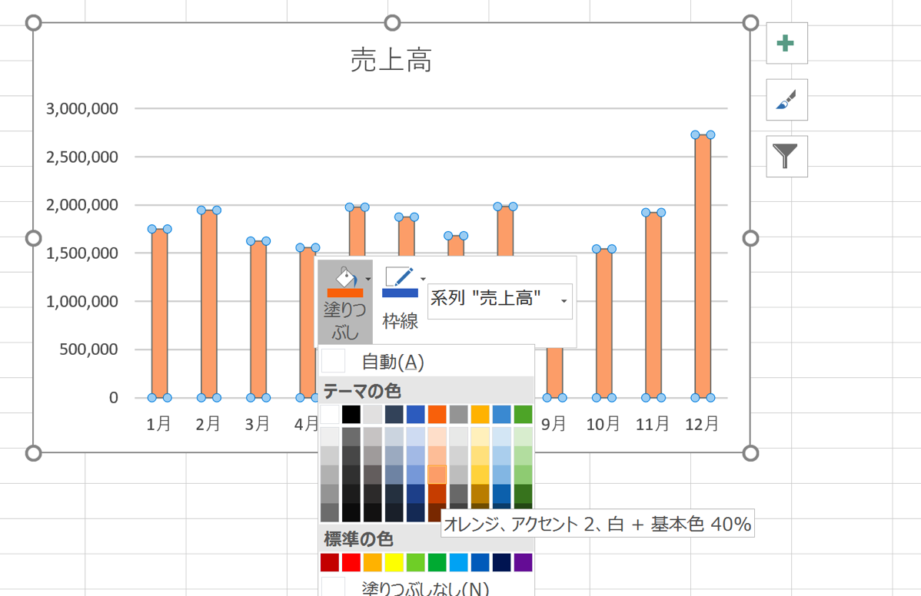This screenshot has height=596, width=921.
Task: Select orange theme color in top row
Action: 437,414
